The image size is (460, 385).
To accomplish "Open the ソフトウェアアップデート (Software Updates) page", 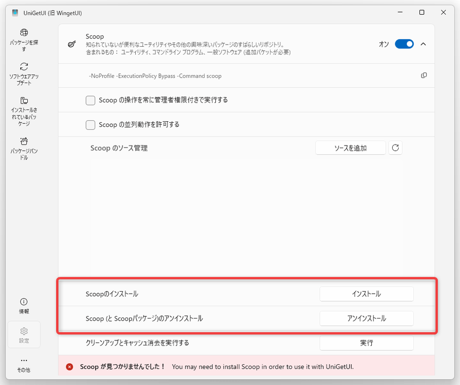I will point(24,74).
